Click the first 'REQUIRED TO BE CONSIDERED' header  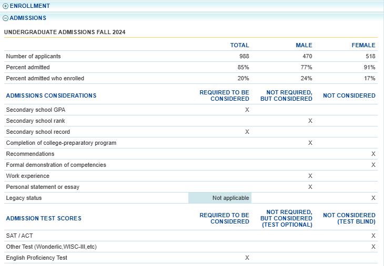[224, 95]
